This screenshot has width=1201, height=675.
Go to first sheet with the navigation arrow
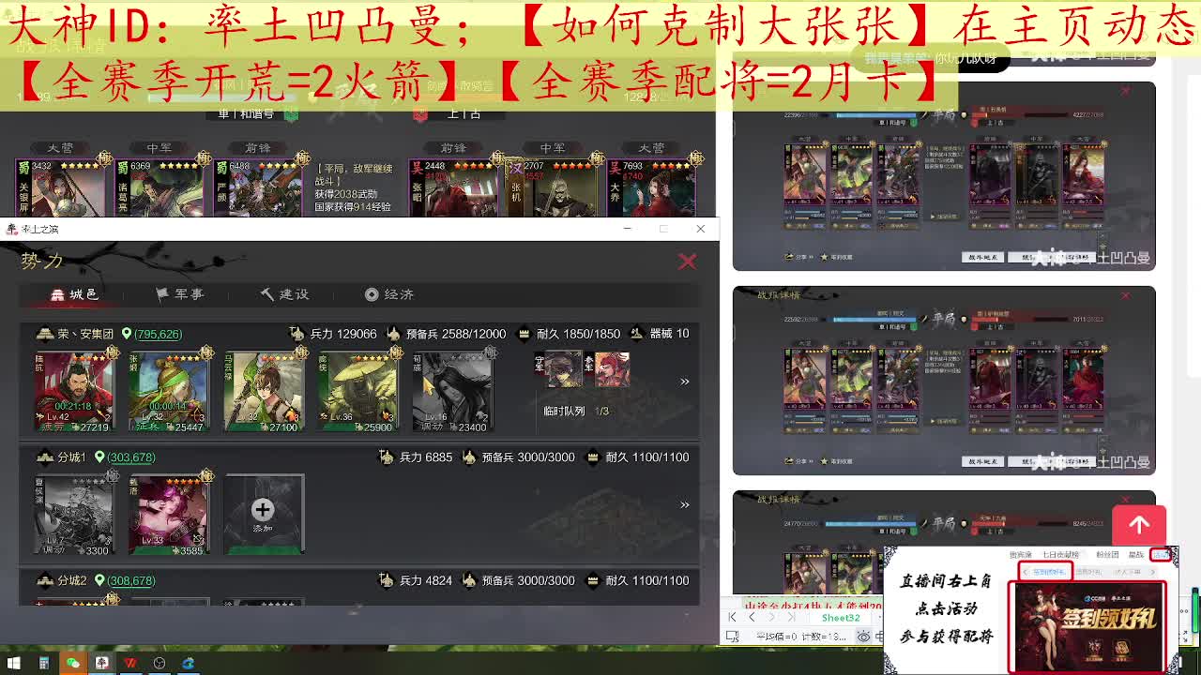[733, 617]
